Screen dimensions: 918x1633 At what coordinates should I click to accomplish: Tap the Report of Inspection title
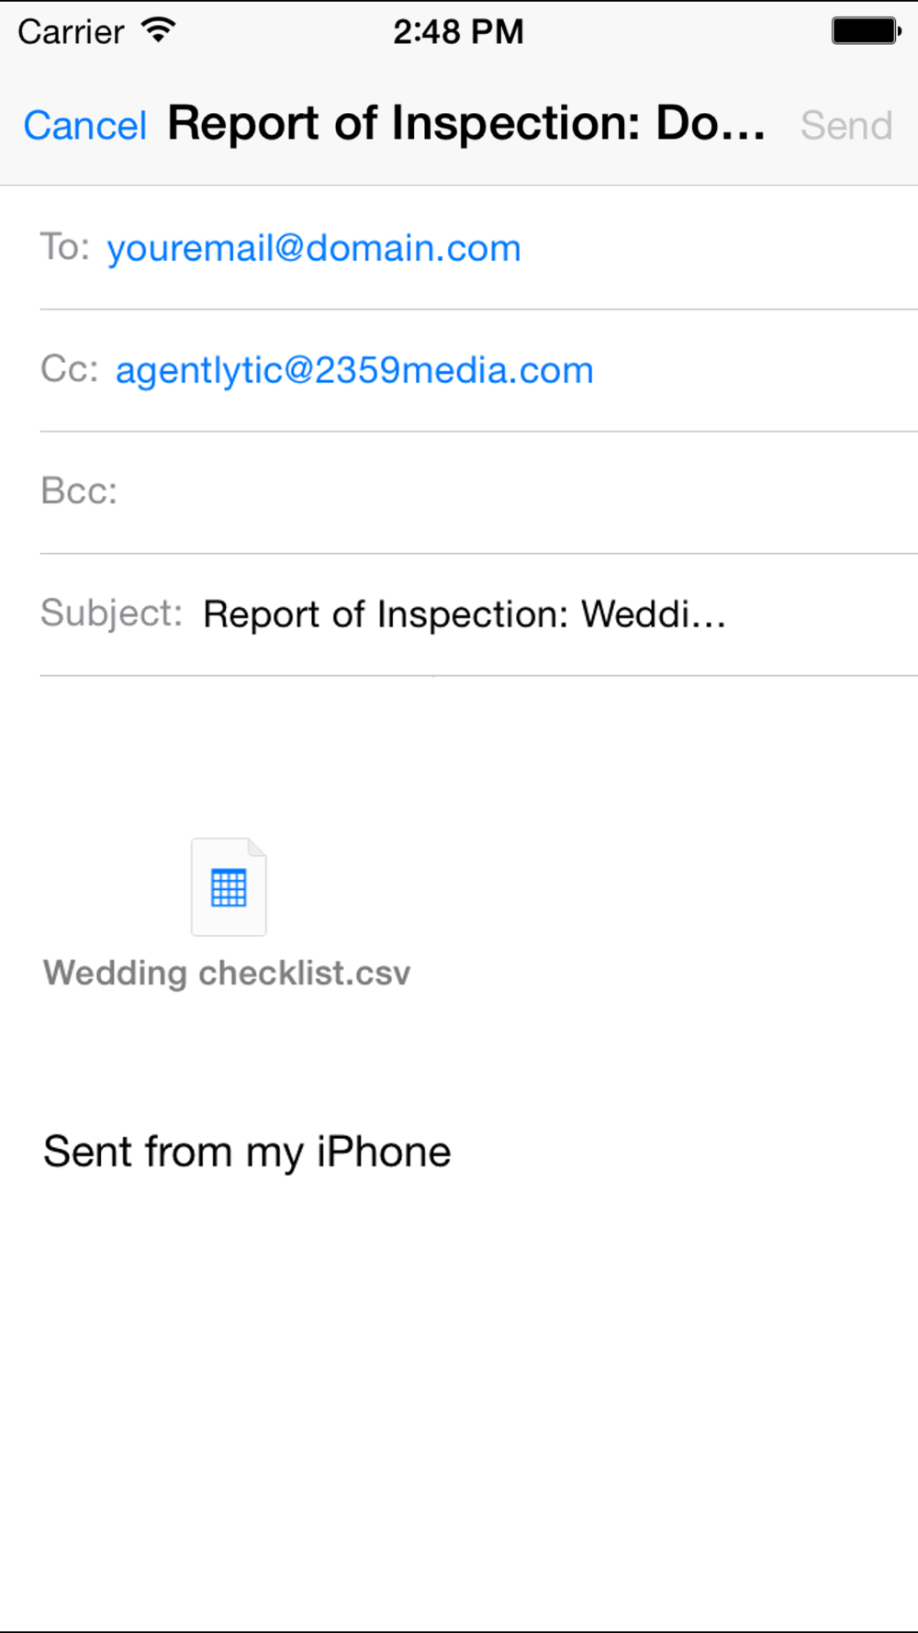coord(466,124)
